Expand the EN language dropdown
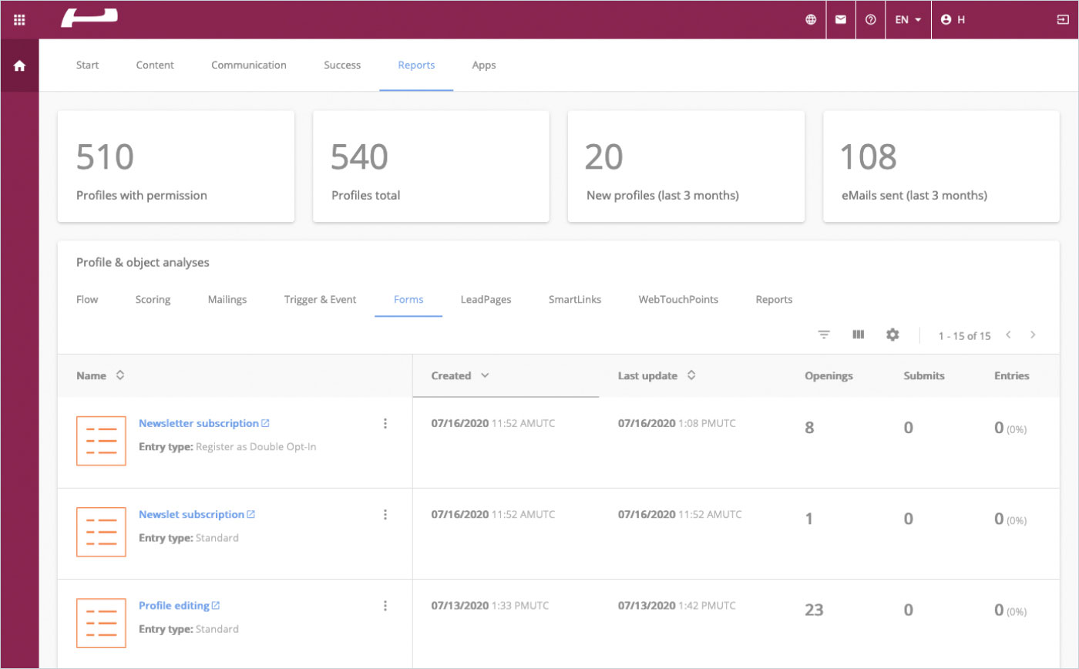This screenshot has height=669, width=1079. coord(908,20)
